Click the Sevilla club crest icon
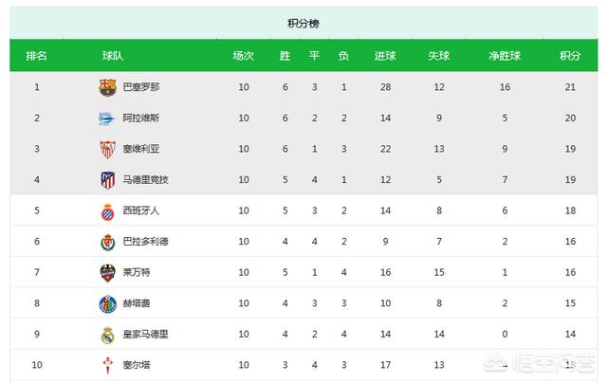 [x=107, y=149]
